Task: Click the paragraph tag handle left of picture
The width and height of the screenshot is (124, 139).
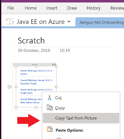Action: pos(10,87)
